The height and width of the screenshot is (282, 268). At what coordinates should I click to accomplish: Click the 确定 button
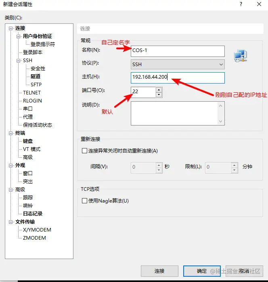[x=202, y=271]
